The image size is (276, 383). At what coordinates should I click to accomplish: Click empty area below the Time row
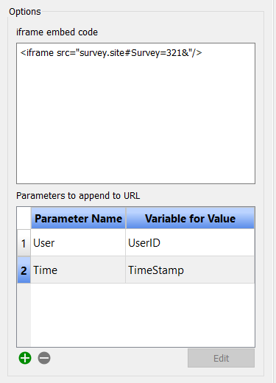(x=143, y=315)
